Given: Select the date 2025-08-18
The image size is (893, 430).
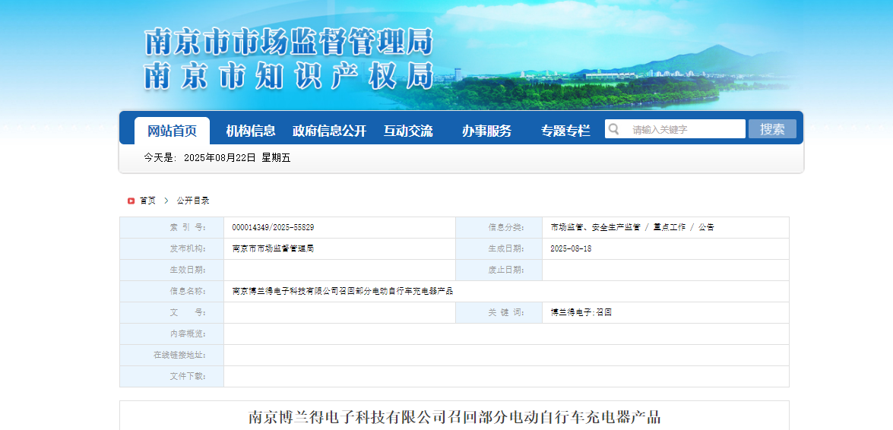Looking at the screenshot, I should click(571, 248).
